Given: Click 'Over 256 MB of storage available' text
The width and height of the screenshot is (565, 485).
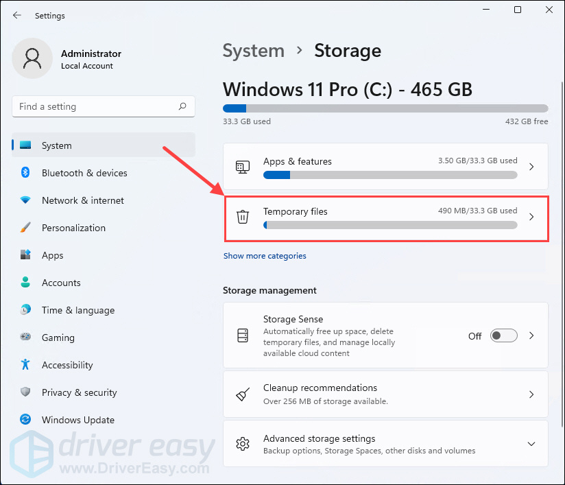Looking at the screenshot, I should [326, 401].
